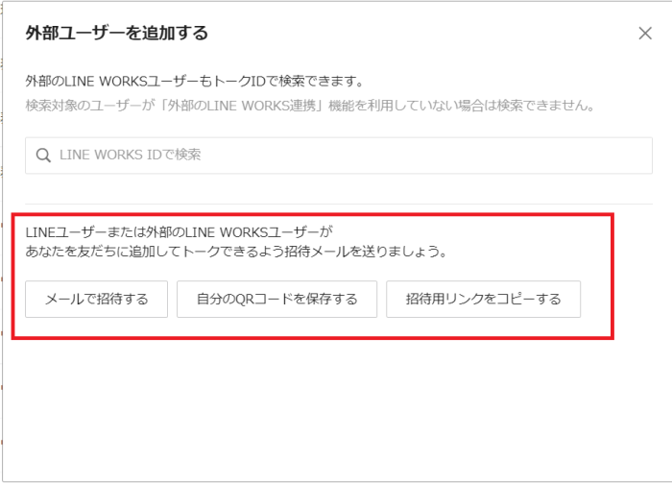672x483 pixels.
Task: Focus the LINE WORKS IDで検索 field
Action: pyautogui.click(x=339, y=156)
